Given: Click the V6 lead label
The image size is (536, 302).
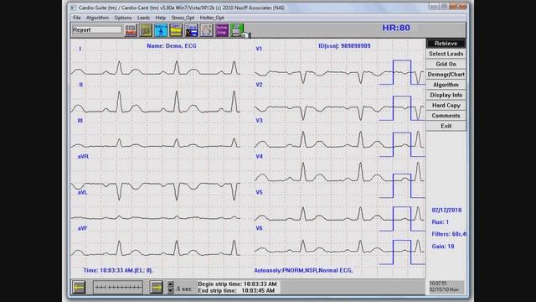Looking at the screenshot, I should pyautogui.click(x=259, y=228).
